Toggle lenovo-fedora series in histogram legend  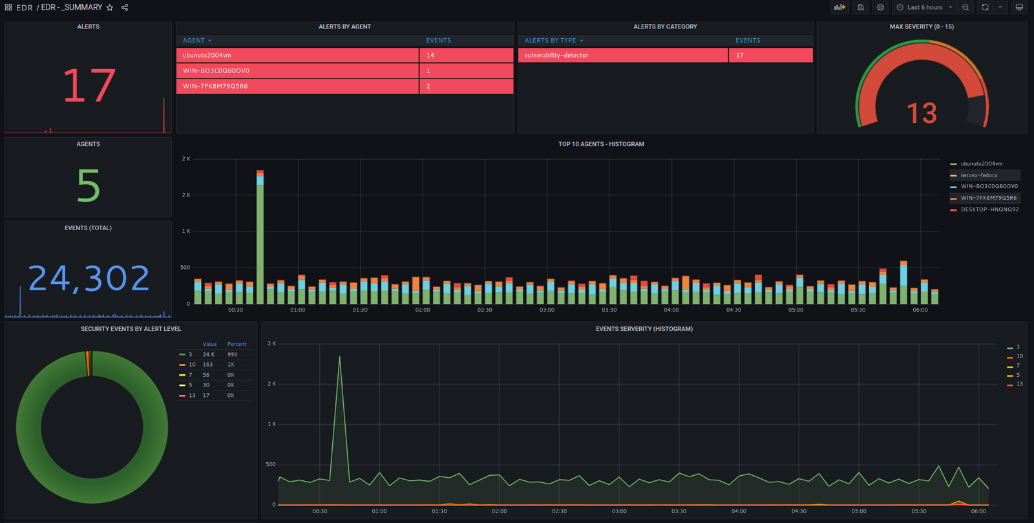pyautogui.click(x=978, y=175)
